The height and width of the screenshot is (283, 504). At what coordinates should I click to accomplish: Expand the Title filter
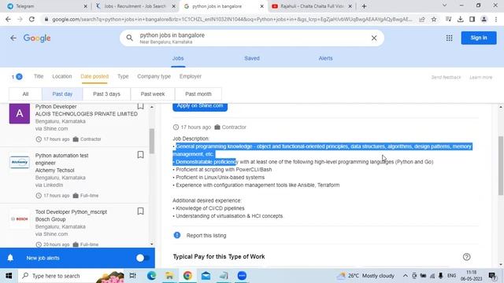[x=39, y=76]
